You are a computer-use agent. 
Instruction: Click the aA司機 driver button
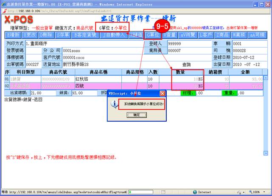coord(260,35)
